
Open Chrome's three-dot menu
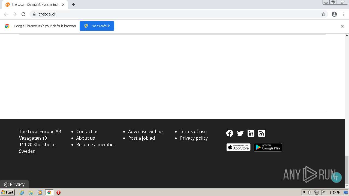(x=343, y=14)
